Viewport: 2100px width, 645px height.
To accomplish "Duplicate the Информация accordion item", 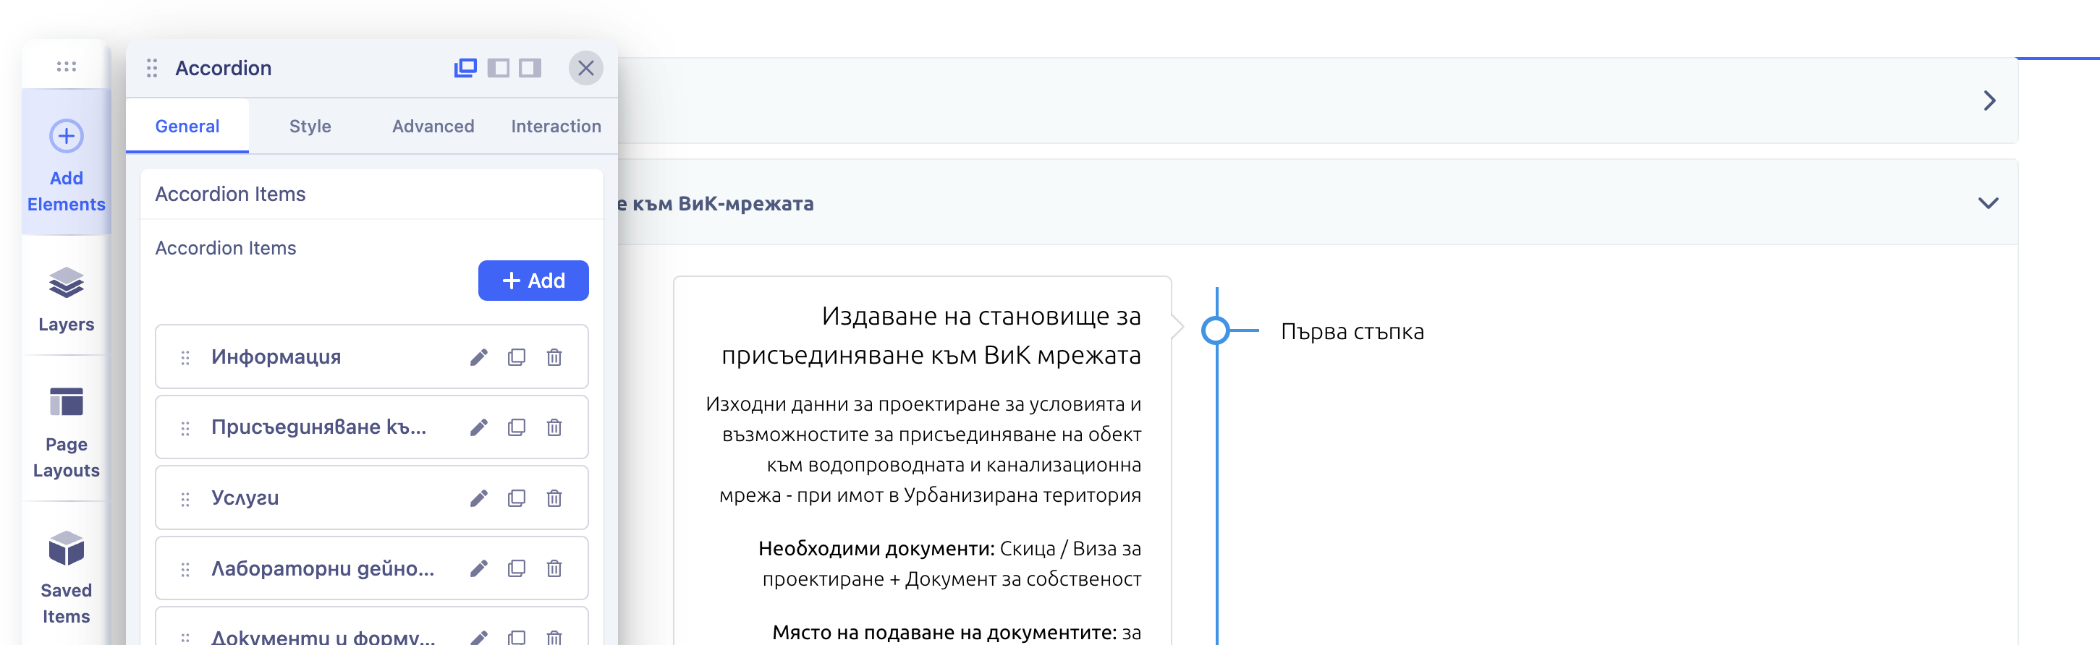I will (x=516, y=356).
